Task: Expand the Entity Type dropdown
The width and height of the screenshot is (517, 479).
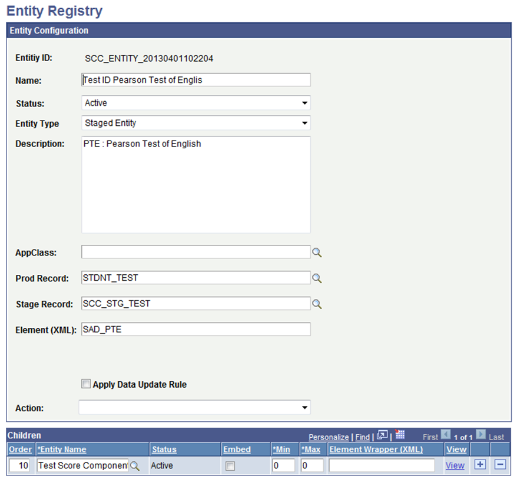Action: pos(305,123)
